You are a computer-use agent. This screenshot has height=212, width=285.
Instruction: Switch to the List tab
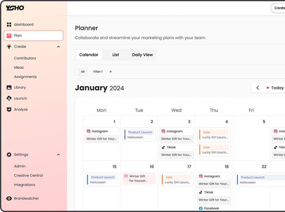[x=116, y=55]
